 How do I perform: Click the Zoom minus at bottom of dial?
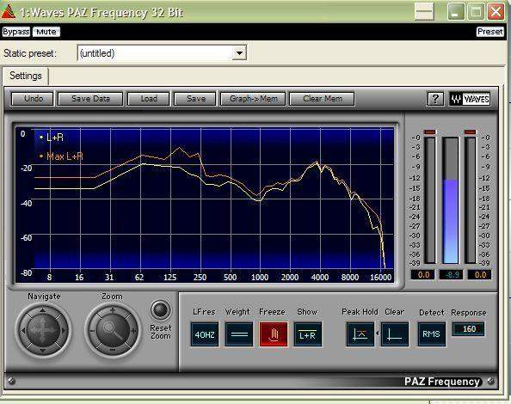click(x=113, y=350)
